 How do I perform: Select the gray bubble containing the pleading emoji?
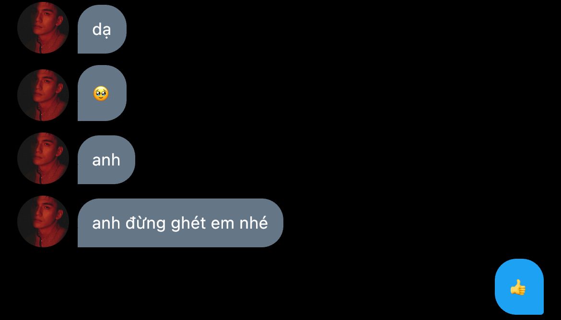point(102,93)
